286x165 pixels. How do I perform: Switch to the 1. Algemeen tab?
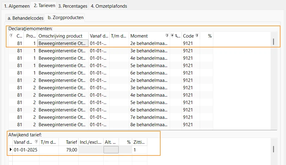tap(17, 6)
